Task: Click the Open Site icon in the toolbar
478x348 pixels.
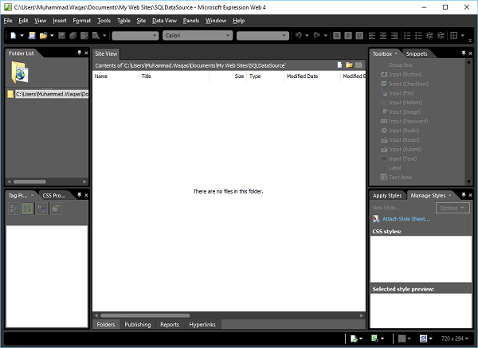Action: coord(32,36)
